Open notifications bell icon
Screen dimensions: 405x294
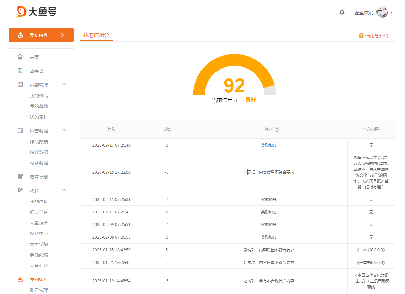[x=342, y=13]
